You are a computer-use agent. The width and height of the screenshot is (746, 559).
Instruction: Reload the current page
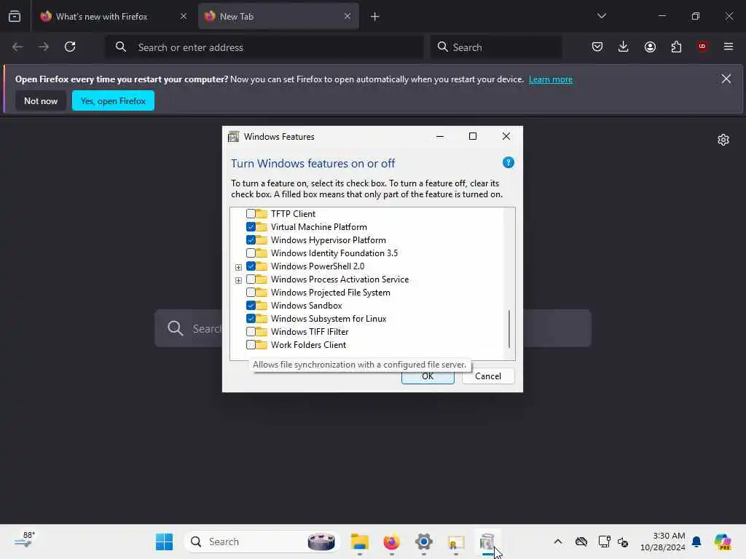coord(70,47)
